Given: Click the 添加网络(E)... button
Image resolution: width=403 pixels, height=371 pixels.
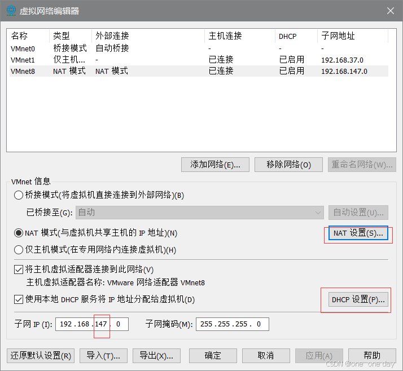Looking at the screenshot, I should click(x=215, y=165).
